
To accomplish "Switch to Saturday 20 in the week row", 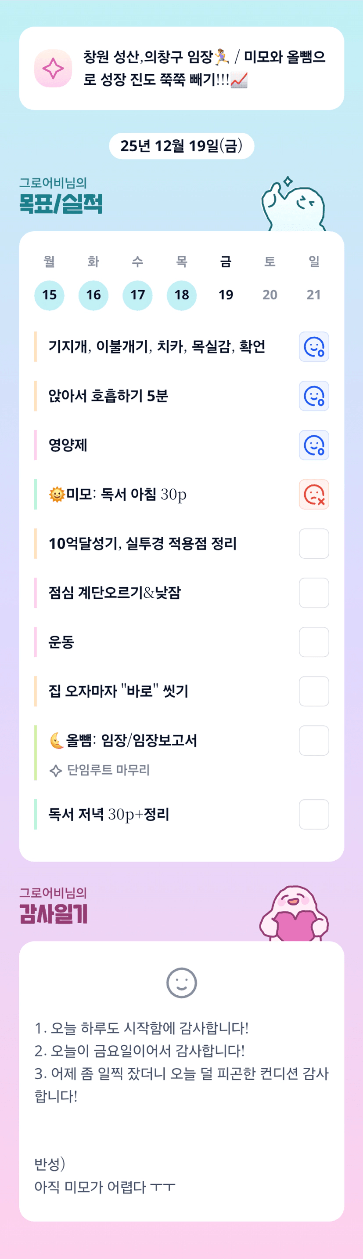I will click(x=270, y=295).
